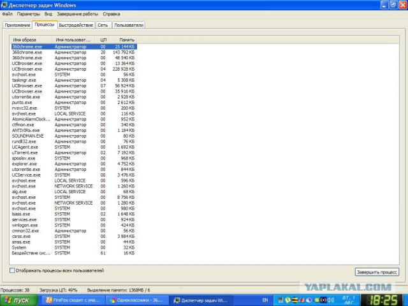
Task: Select the System process row
Action: point(74,247)
